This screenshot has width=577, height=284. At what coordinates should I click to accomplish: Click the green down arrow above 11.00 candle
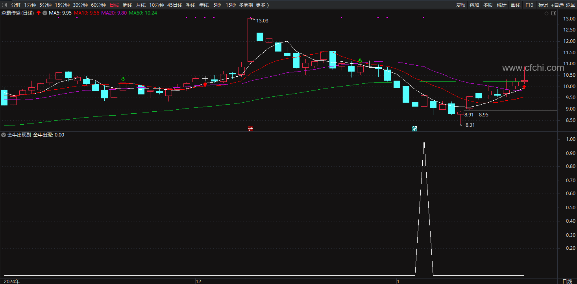pyautogui.click(x=360, y=61)
